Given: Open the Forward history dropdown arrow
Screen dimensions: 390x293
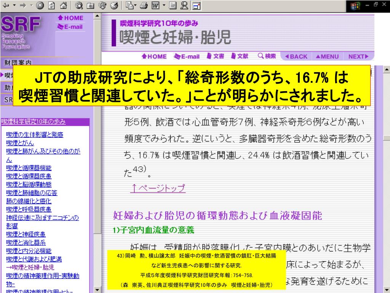Looking at the screenshot, I should (x=31, y=5).
